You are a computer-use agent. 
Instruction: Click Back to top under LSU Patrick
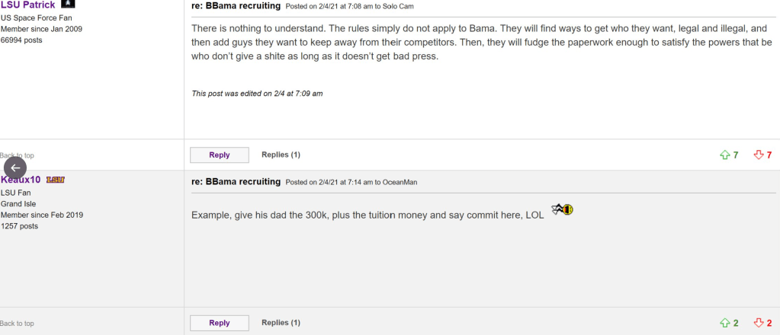17,155
